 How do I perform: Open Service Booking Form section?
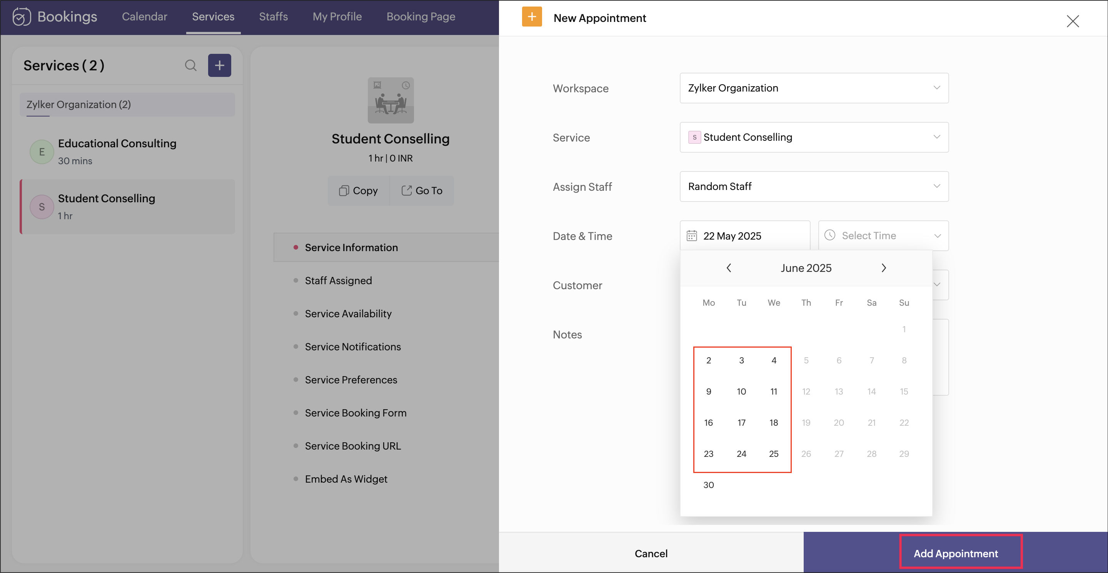click(x=355, y=413)
